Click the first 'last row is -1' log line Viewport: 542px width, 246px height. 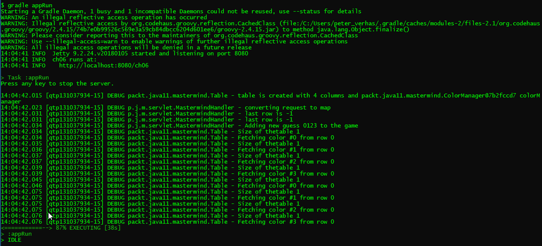(149, 113)
